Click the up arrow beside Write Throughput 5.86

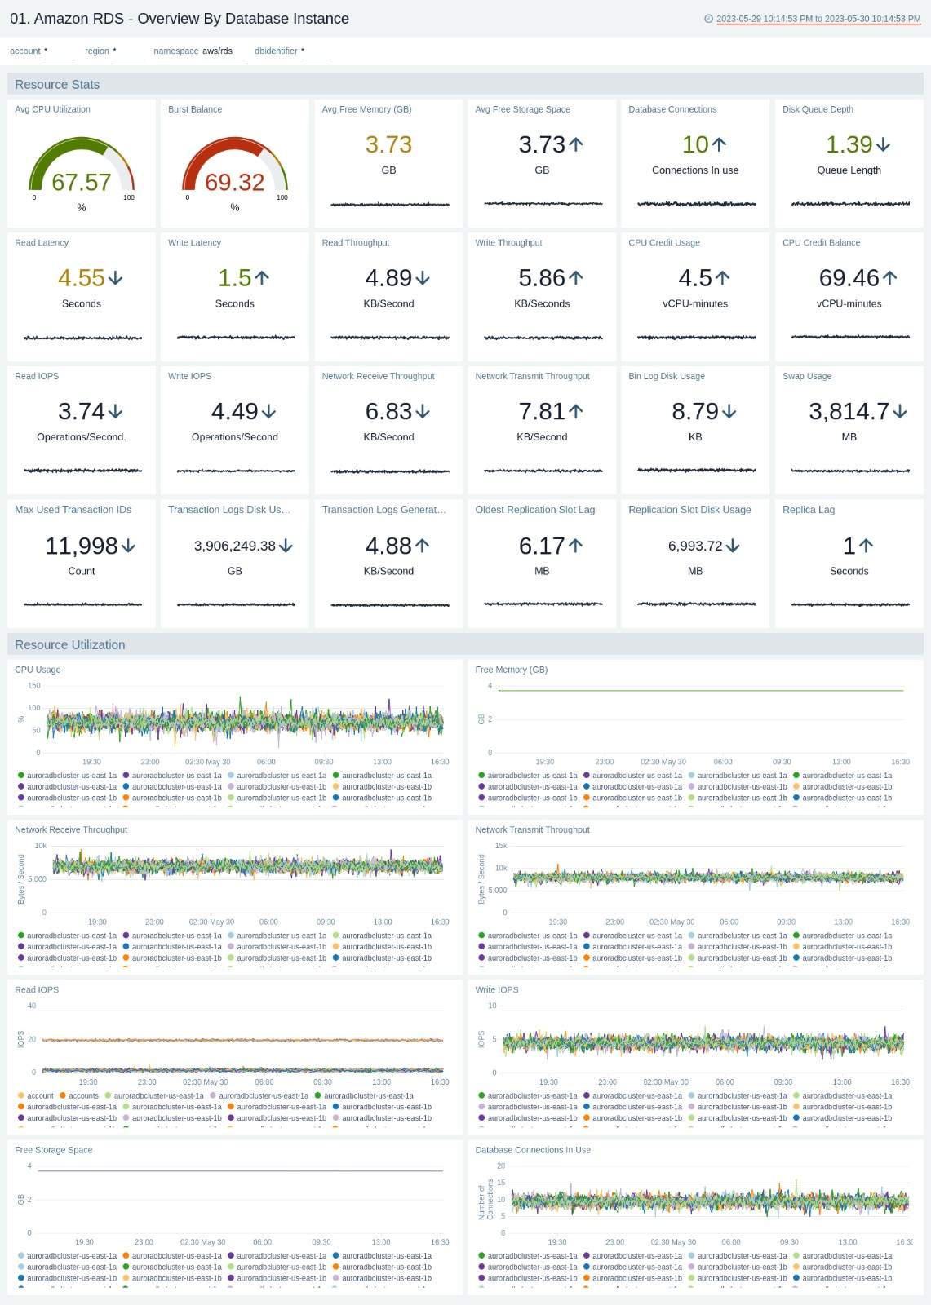(x=576, y=278)
